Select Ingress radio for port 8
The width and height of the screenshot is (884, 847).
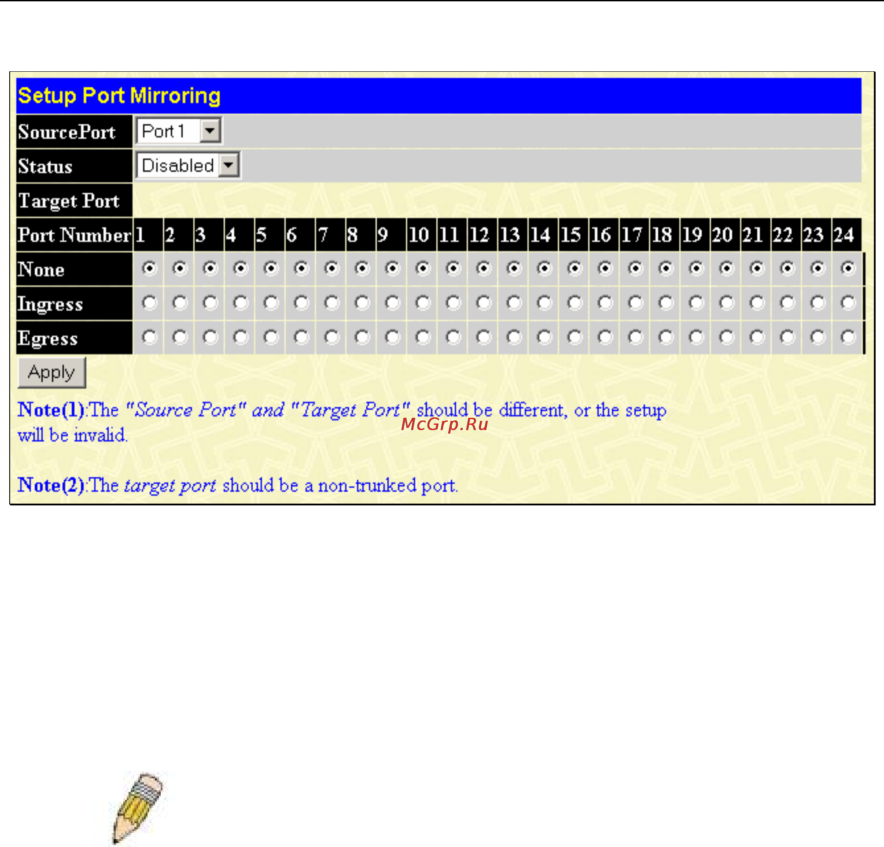point(362,303)
